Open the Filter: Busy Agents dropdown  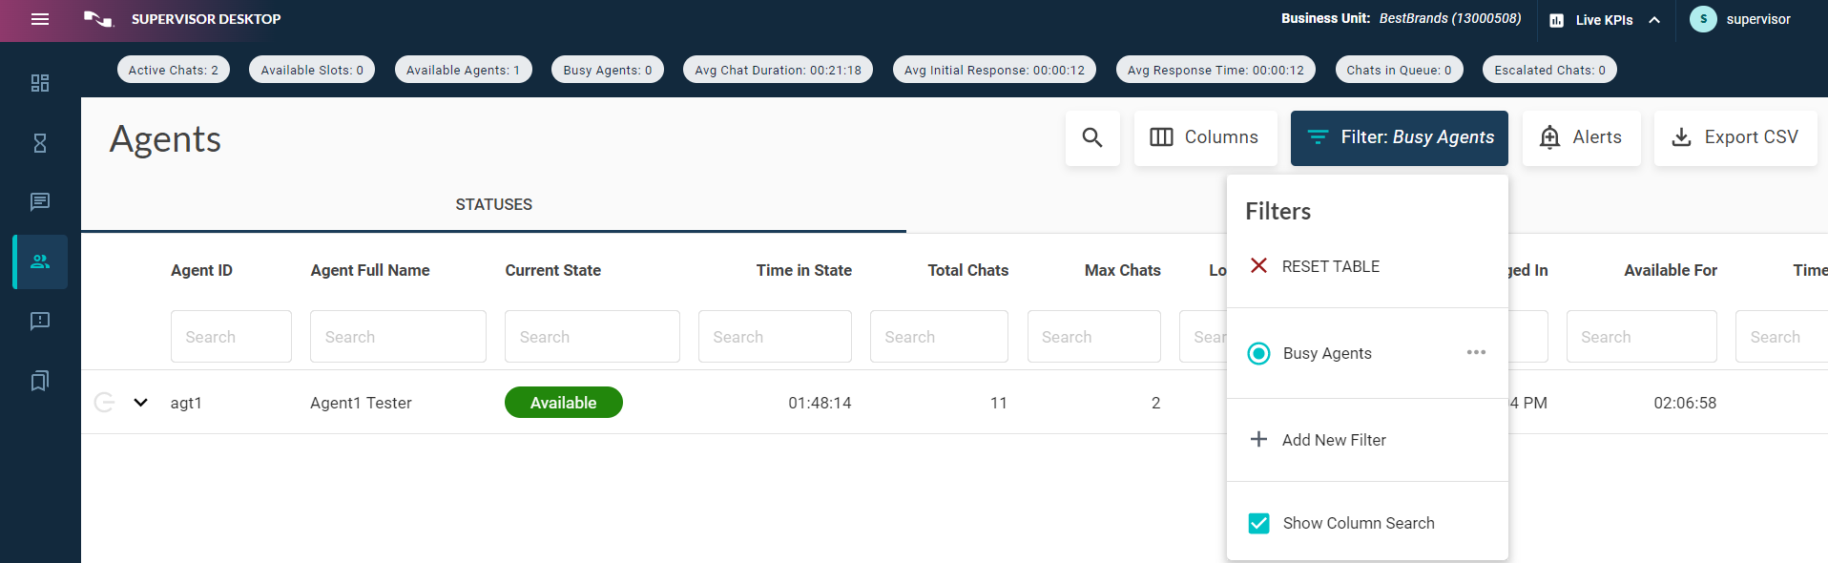(1399, 137)
